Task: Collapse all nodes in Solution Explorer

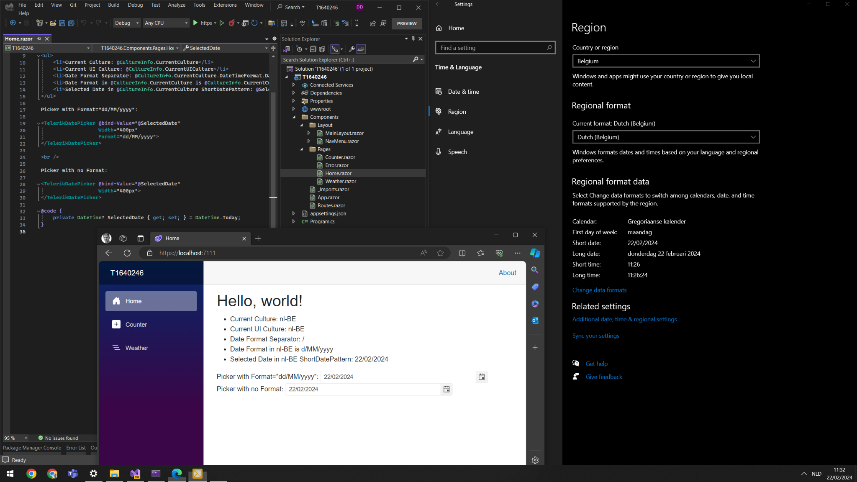Action: (313, 49)
